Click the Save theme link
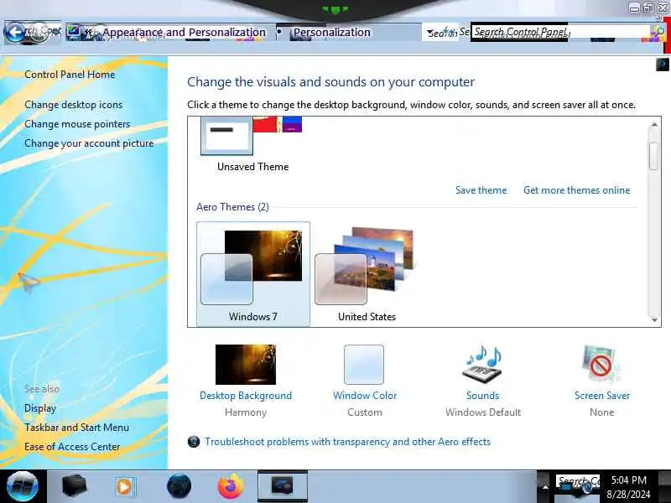This screenshot has height=503, width=671. 481,190
